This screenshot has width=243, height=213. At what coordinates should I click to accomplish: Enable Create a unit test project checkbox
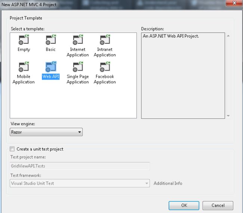click(12, 149)
